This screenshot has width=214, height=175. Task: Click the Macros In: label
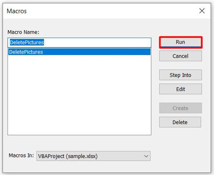(x=21, y=155)
